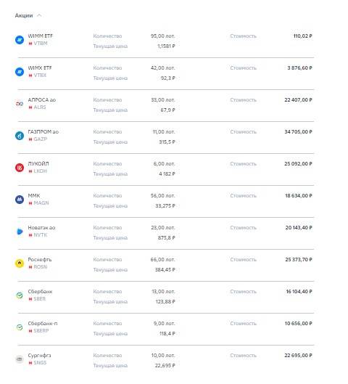Screen dimensions: 348x384
Task: Click the АЛРОСА ао company logo
Action: click(20, 104)
